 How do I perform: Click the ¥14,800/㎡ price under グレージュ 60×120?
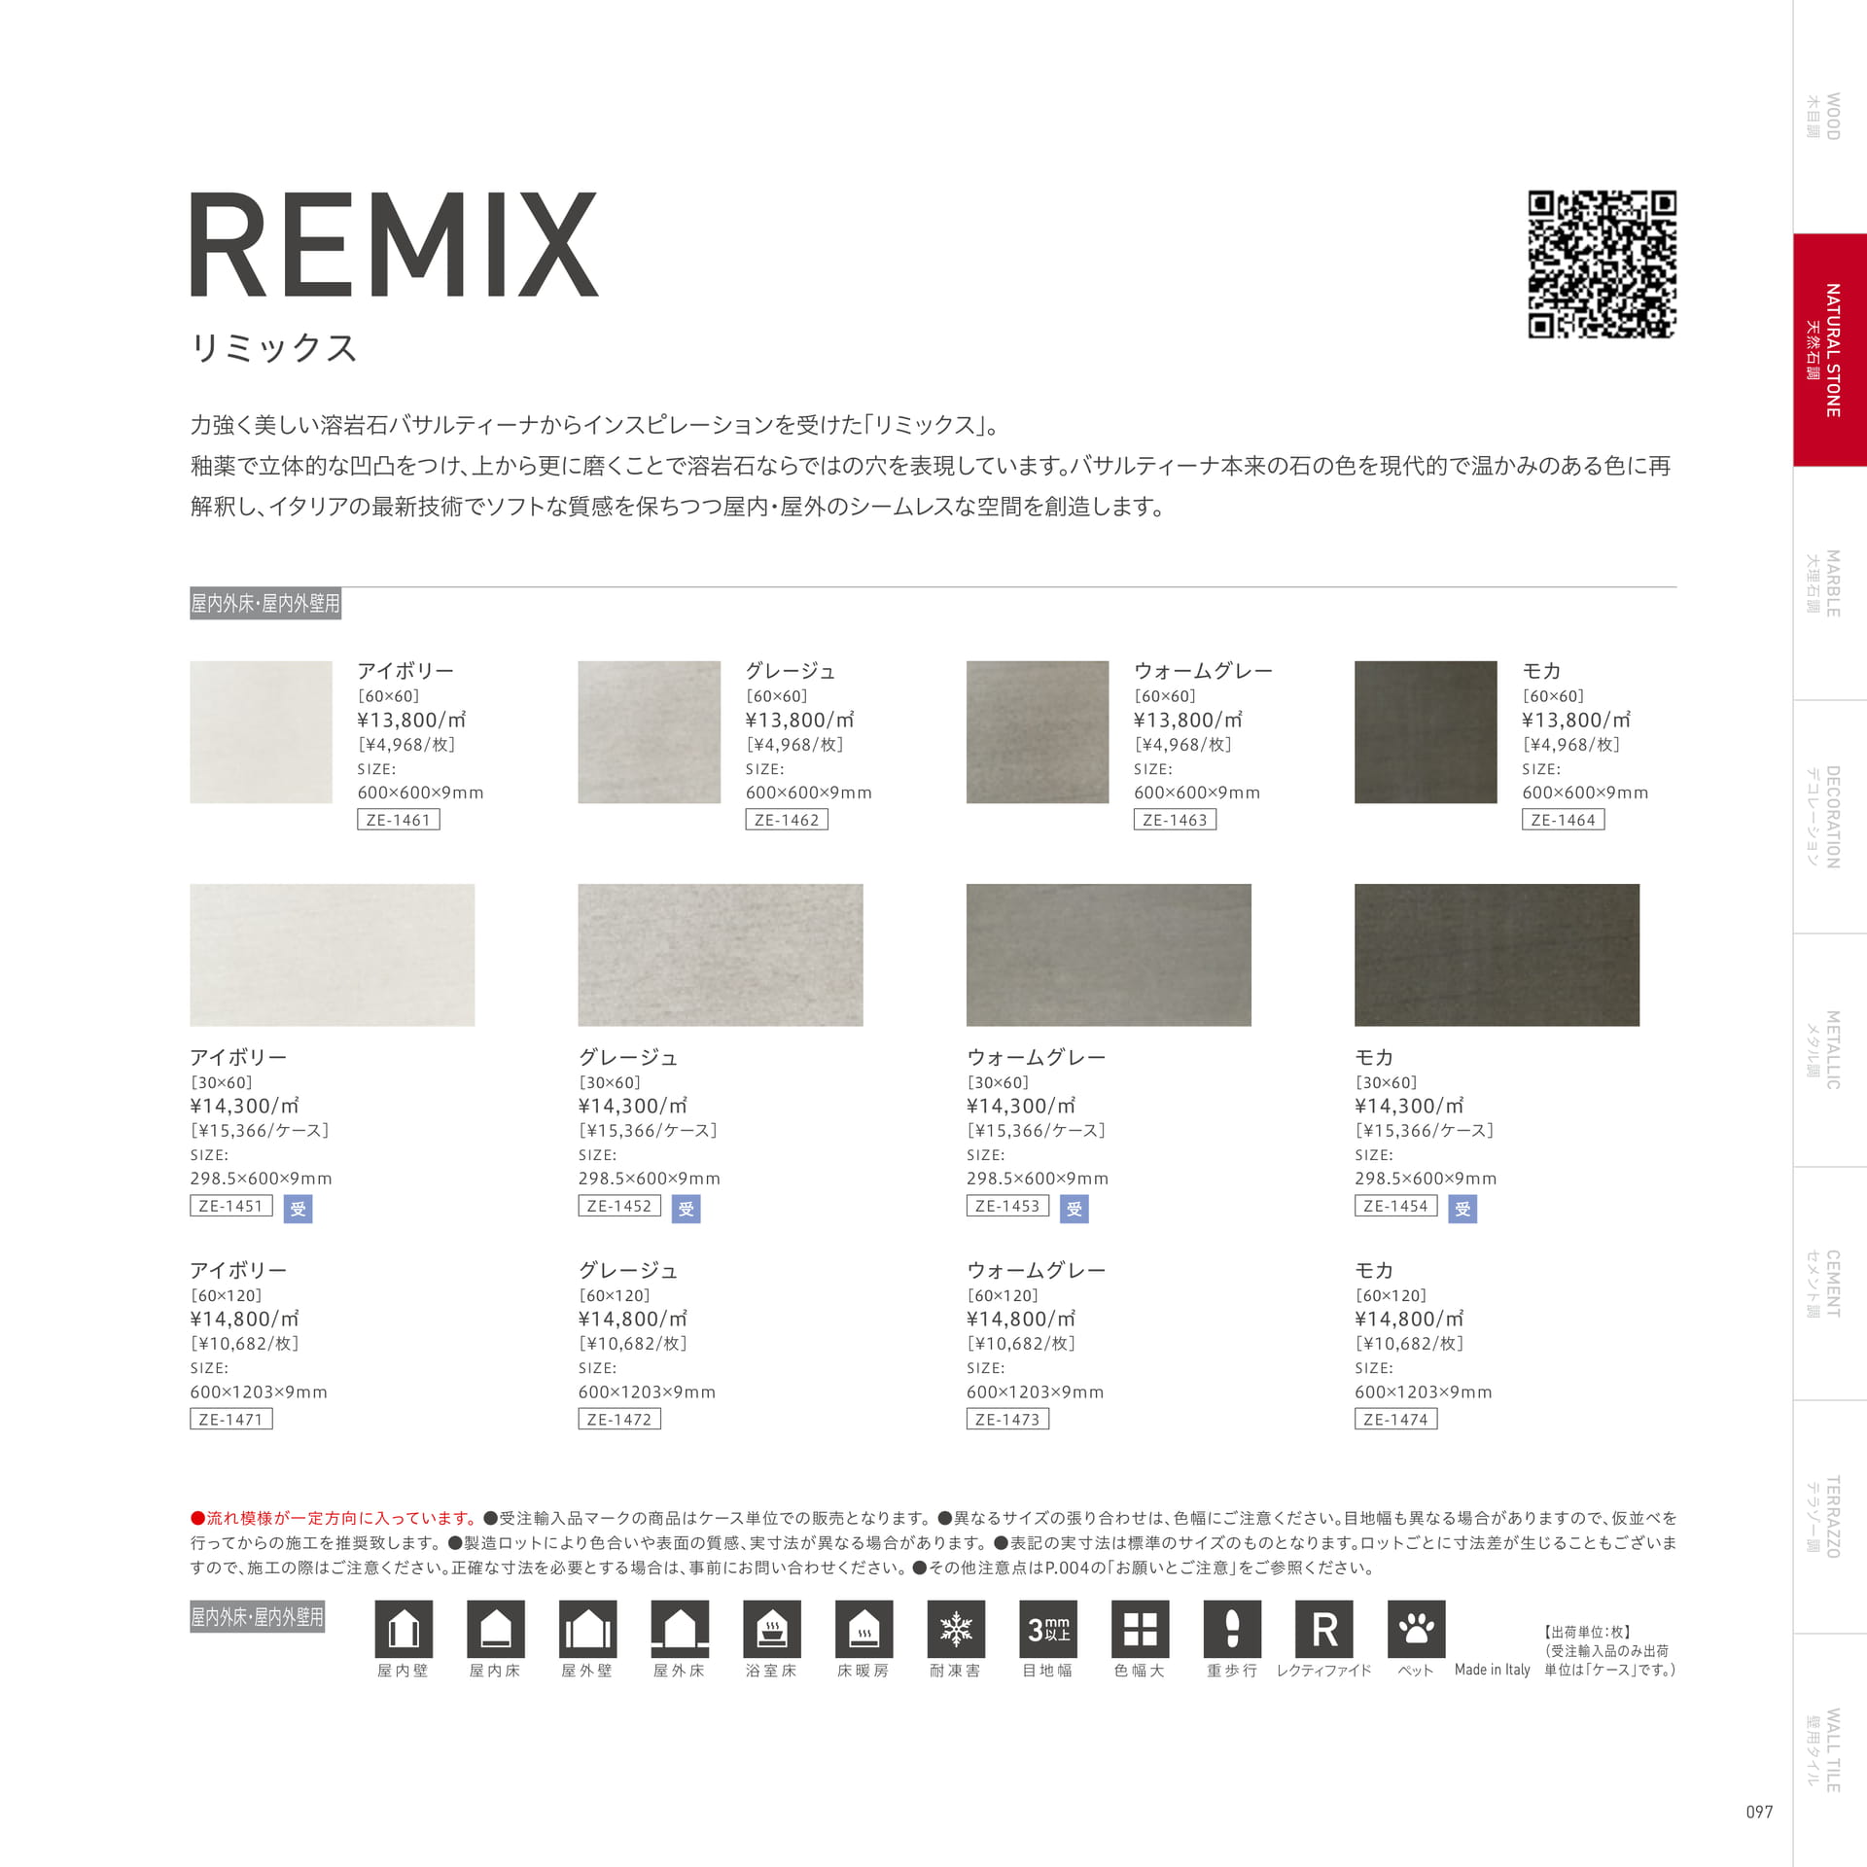[633, 1319]
